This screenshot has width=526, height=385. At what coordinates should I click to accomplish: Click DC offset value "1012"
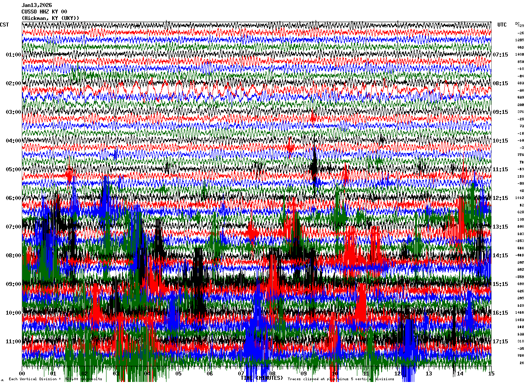(x=519, y=198)
